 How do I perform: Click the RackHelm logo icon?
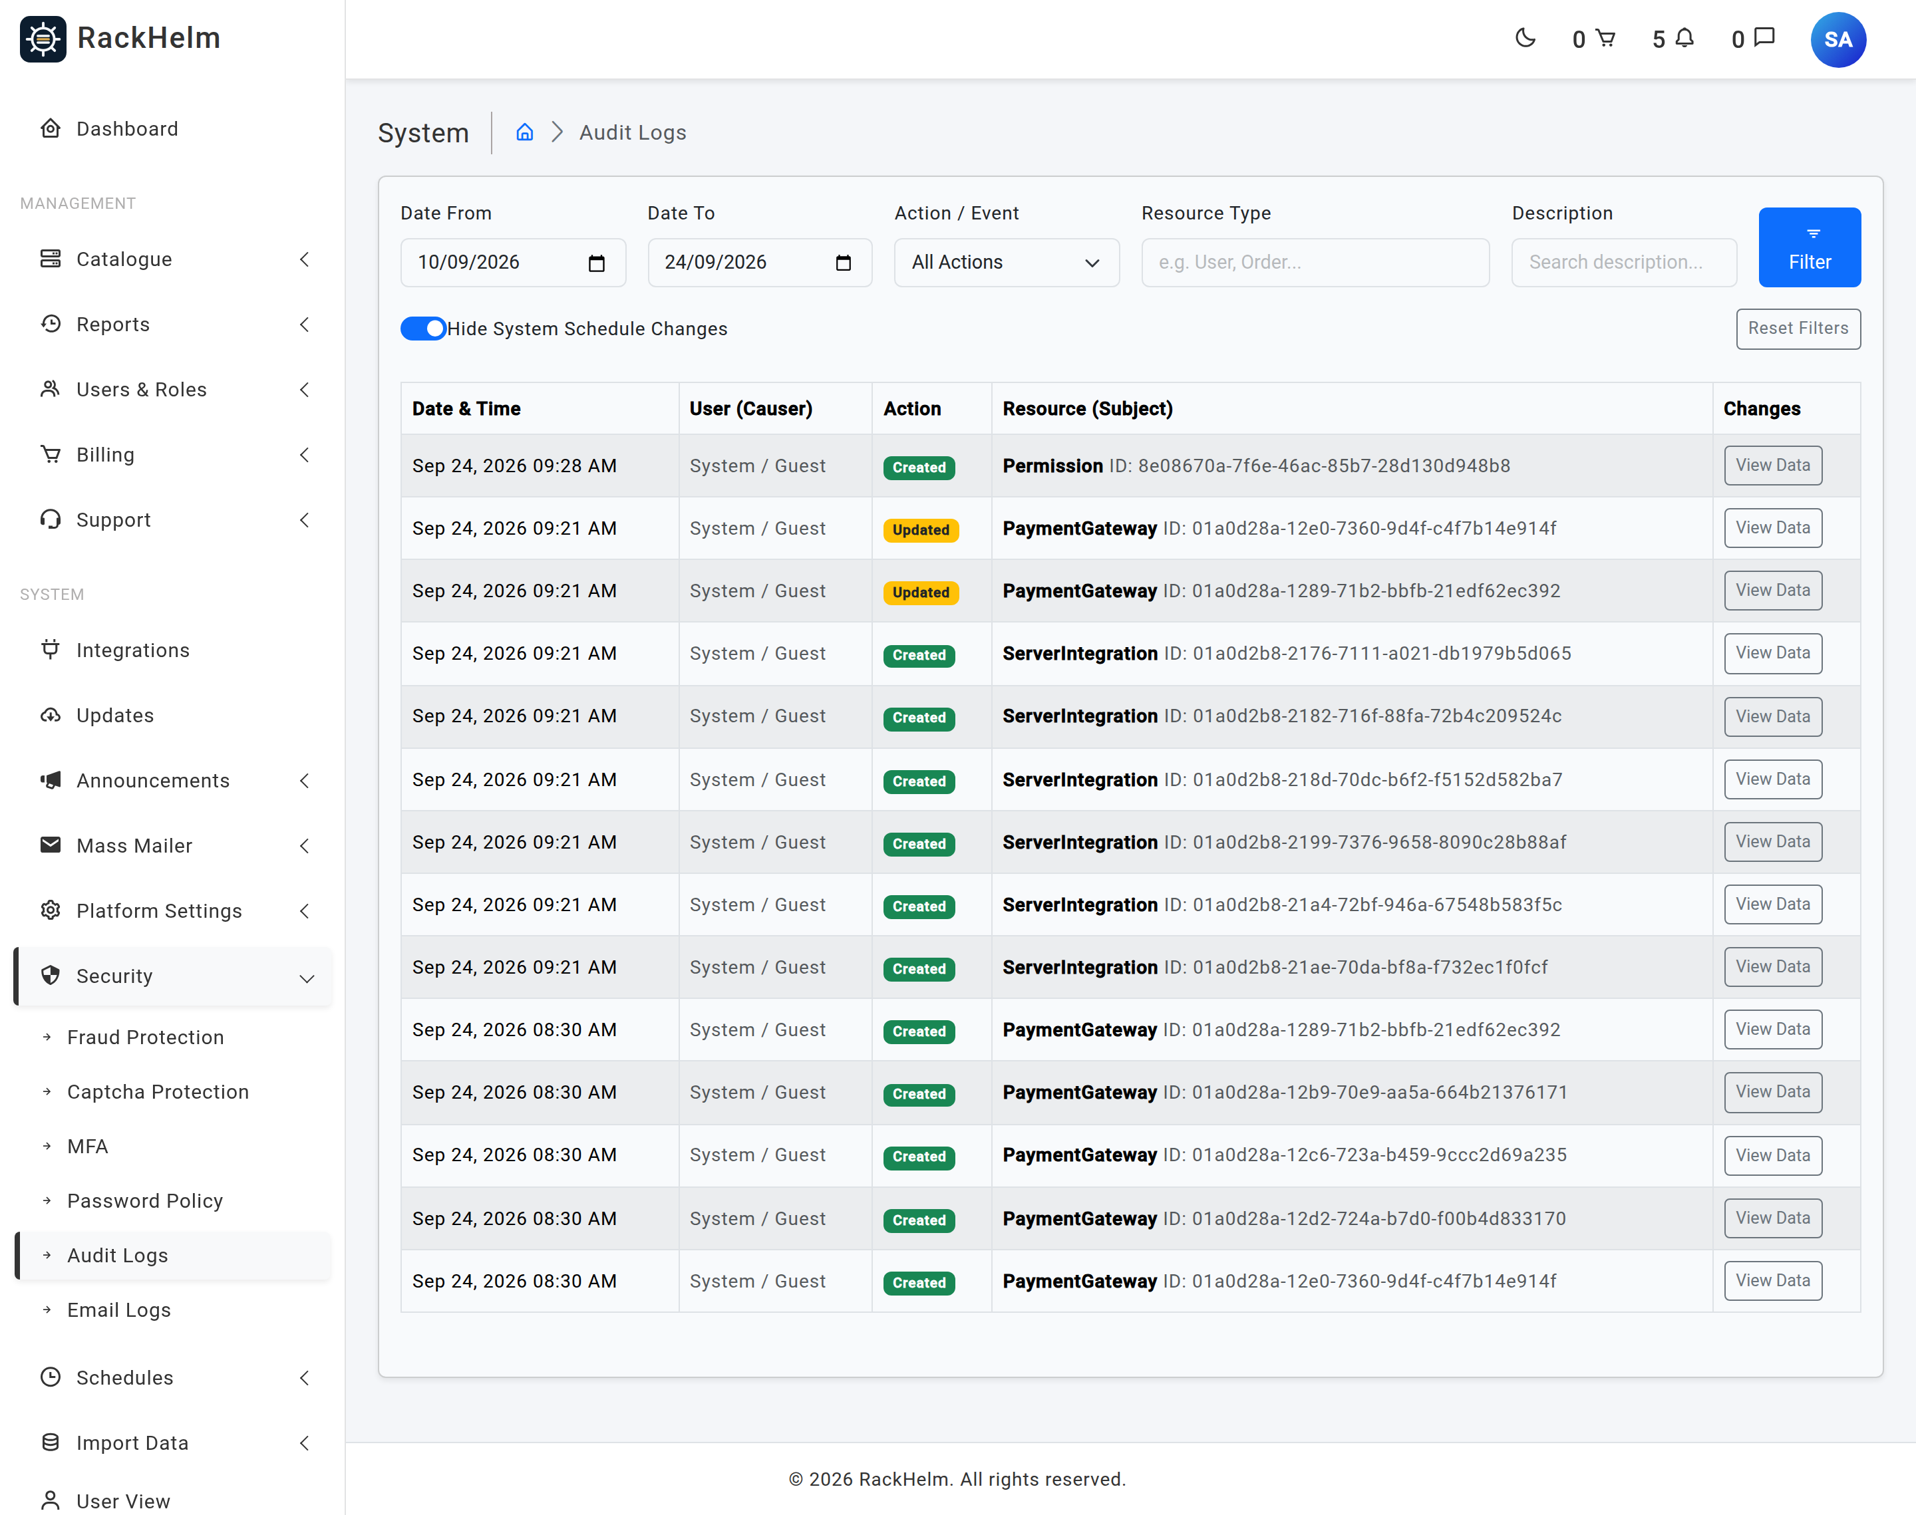coord(43,39)
